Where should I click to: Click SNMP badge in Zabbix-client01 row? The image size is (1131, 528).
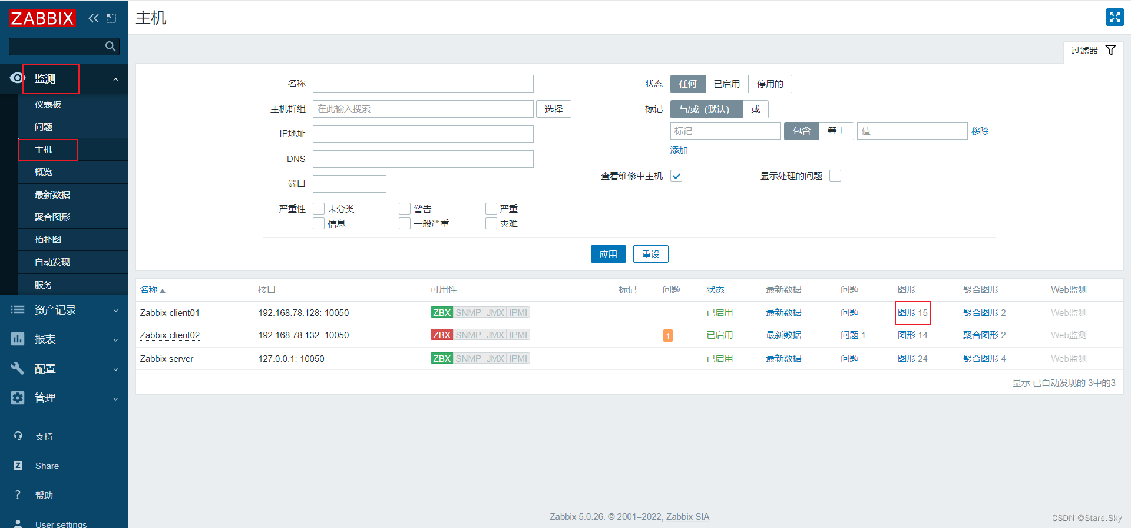click(x=468, y=312)
